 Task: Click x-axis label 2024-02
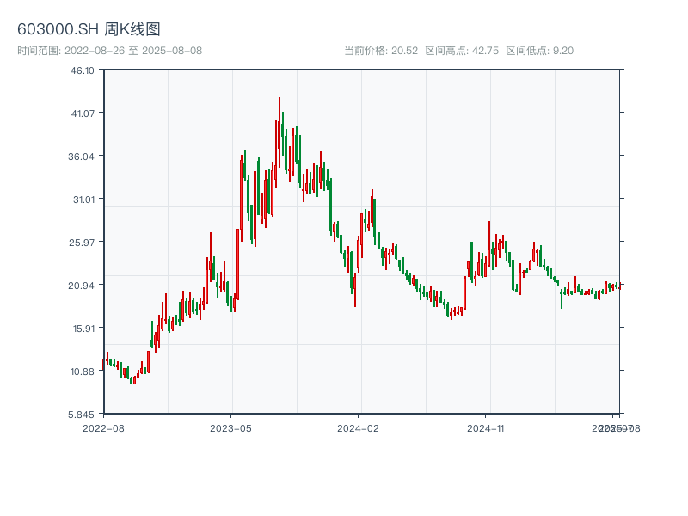click(358, 428)
